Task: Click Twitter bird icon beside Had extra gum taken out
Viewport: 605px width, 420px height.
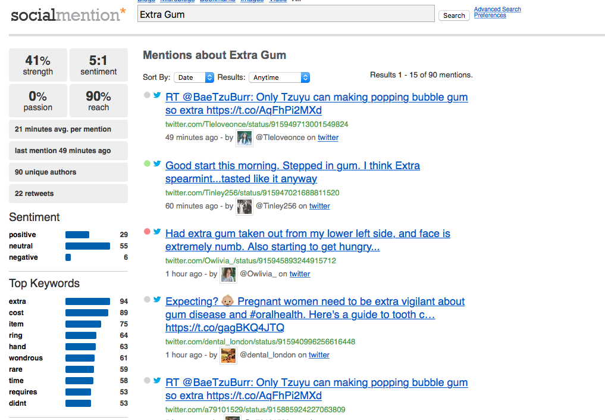Action: click(157, 231)
